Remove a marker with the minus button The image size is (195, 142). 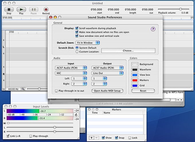[96, 138]
